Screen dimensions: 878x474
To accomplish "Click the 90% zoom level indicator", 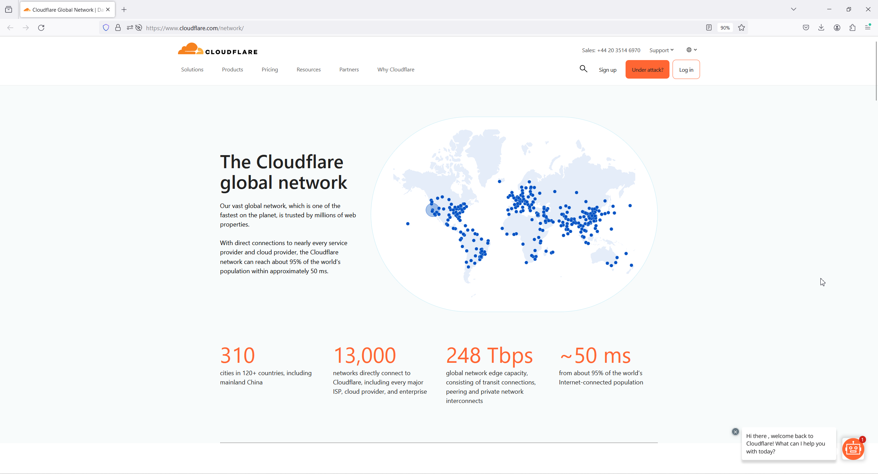I will click(725, 28).
